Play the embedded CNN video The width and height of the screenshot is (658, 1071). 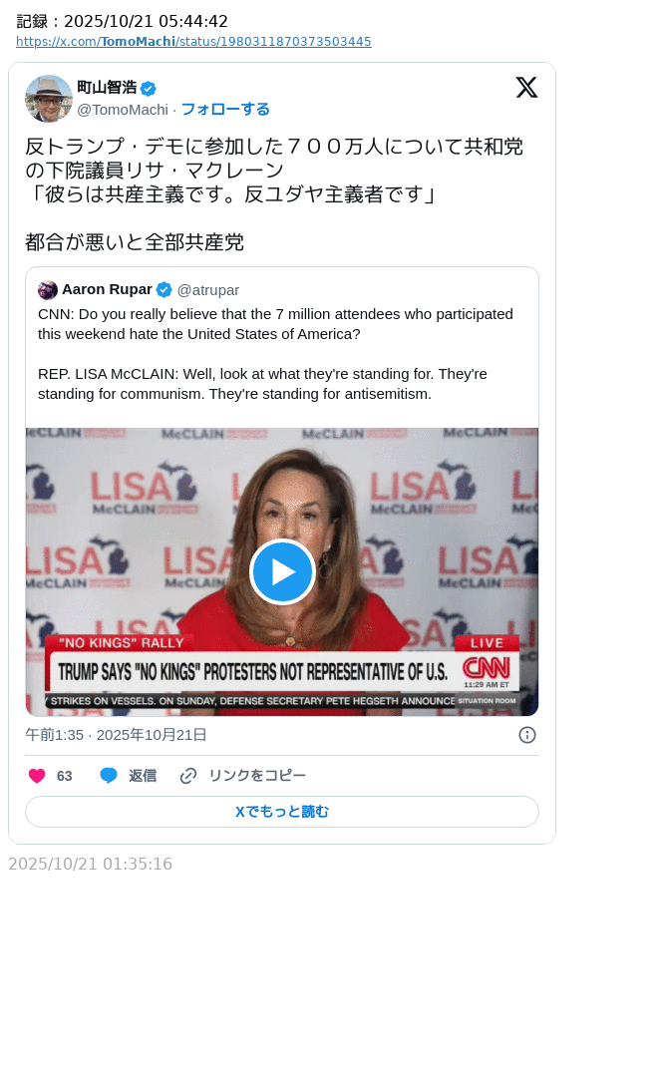coord(282,571)
